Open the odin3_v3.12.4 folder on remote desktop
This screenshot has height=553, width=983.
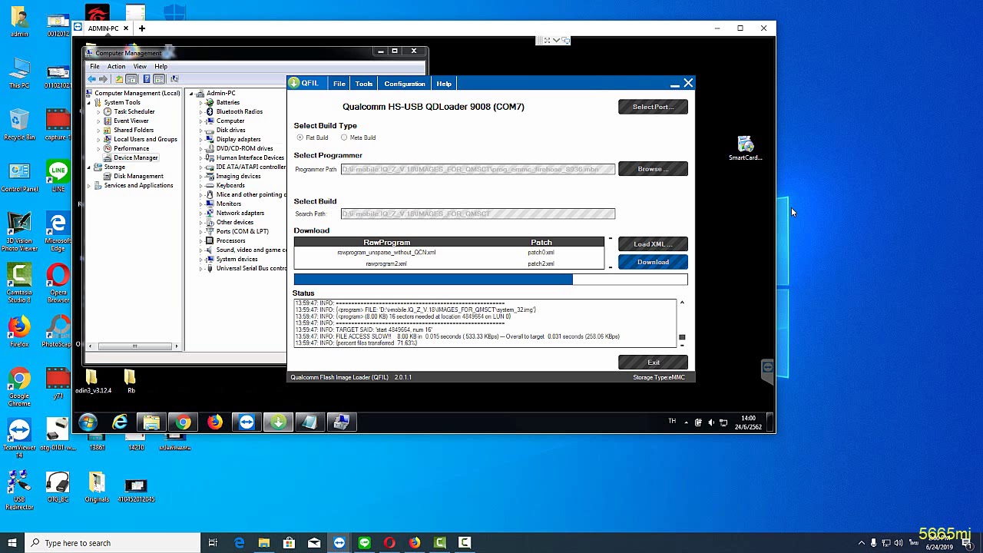tap(93, 382)
